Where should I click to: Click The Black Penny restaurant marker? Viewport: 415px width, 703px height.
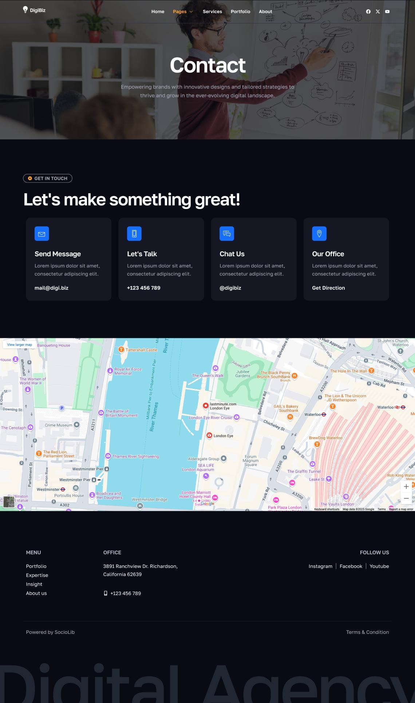pyautogui.click(x=295, y=376)
